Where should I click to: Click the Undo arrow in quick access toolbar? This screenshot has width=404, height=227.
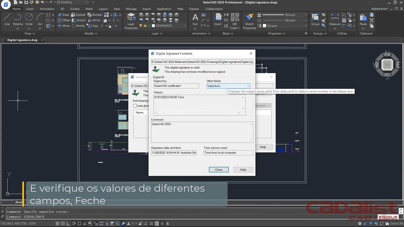pos(43,2)
